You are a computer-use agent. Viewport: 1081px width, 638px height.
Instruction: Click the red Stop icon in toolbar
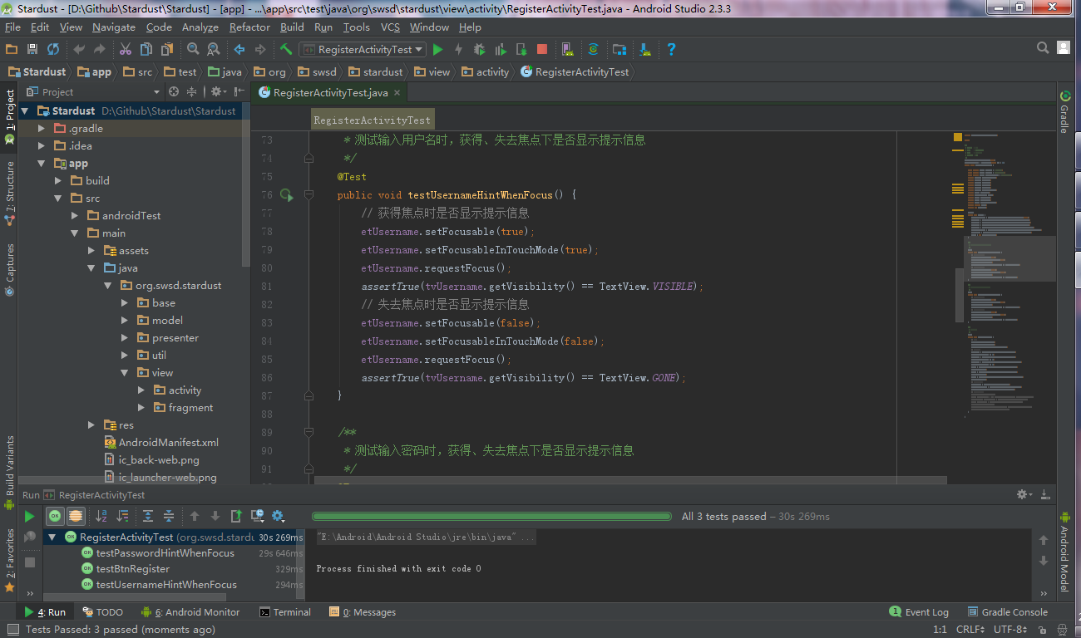[542, 50]
